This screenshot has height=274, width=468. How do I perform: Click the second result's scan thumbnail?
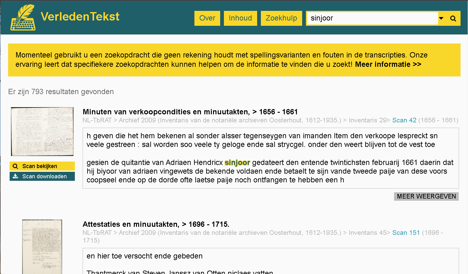coord(42,247)
